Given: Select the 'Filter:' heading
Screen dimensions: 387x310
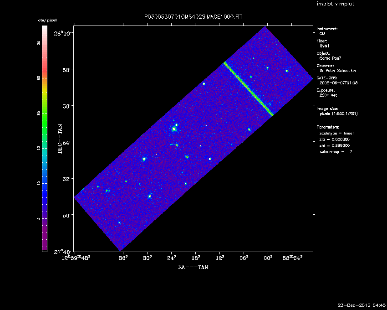Looking at the screenshot, I should (x=322, y=41).
